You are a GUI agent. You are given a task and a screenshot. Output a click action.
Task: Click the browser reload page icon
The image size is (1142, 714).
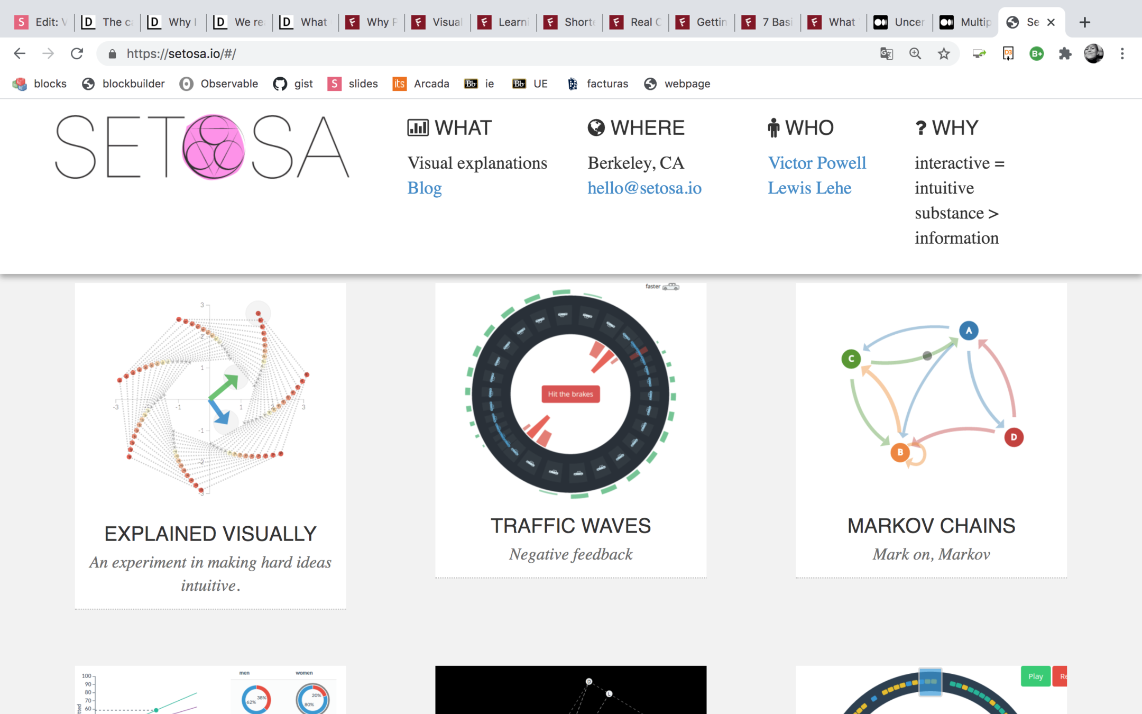[77, 53]
